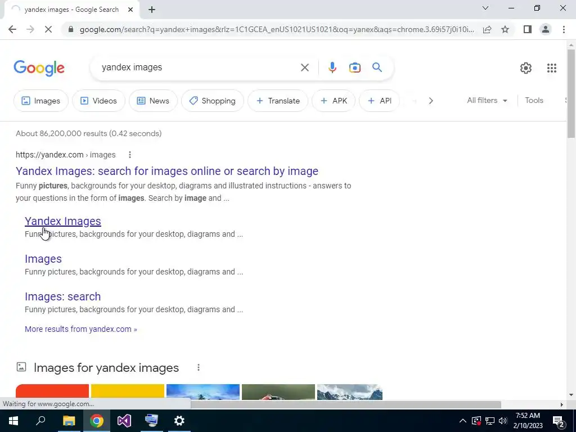Open the taskbar clock and date

pyautogui.click(x=528, y=421)
